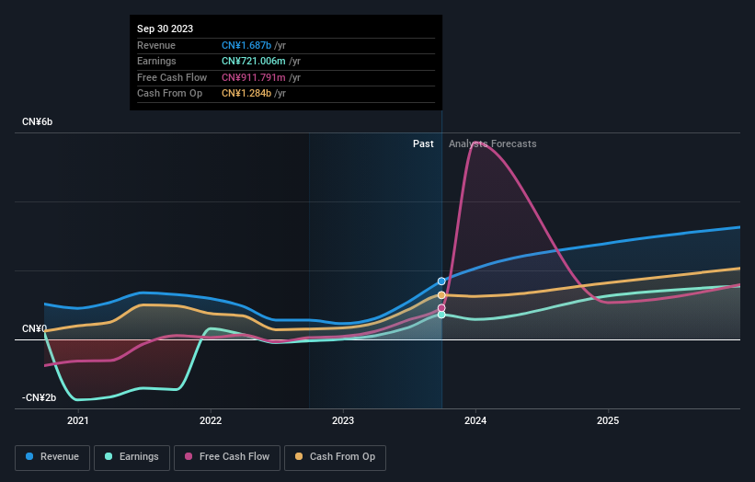
Task: Toggle the Cash From Op legend button
Action: (x=335, y=457)
